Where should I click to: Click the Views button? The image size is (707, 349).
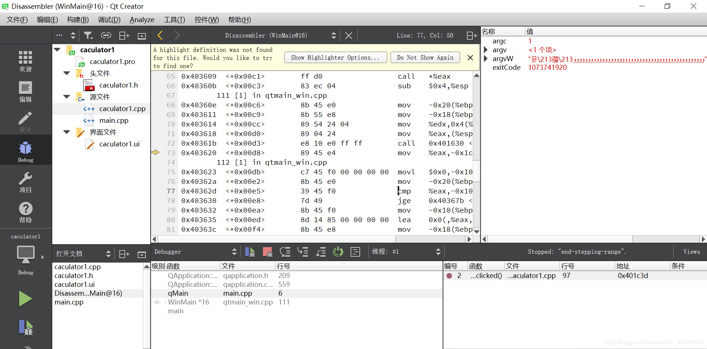pyautogui.click(x=691, y=252)
